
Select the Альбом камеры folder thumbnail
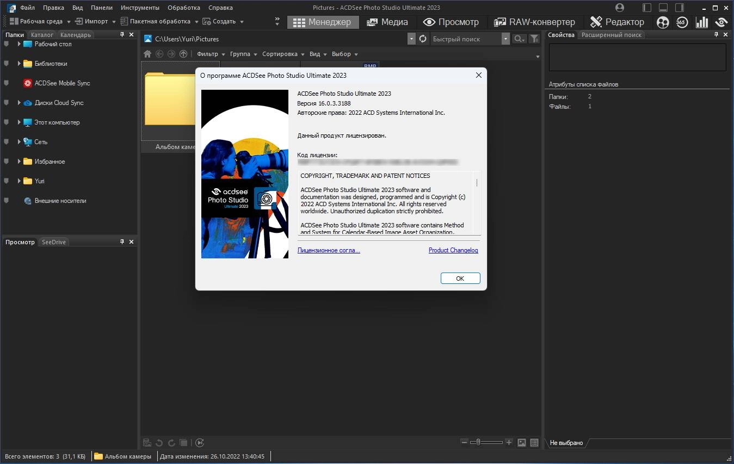169,107
